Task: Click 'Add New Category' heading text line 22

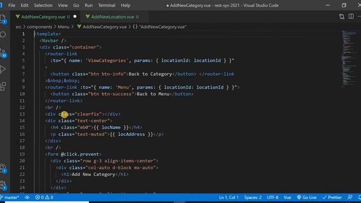Action: [94, 174]
